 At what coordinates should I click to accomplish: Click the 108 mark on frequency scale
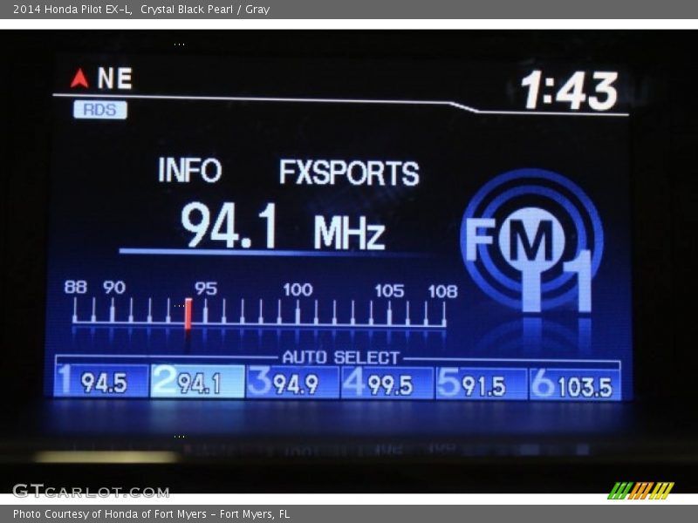click(442, 292)
